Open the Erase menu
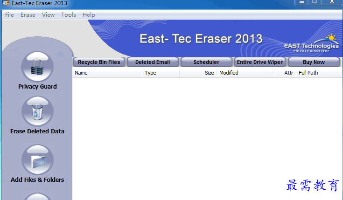 click(28, 15)
